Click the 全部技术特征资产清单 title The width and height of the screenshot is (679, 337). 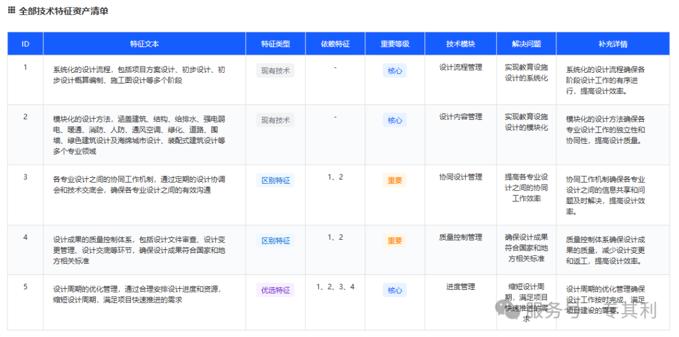[63, 11]
